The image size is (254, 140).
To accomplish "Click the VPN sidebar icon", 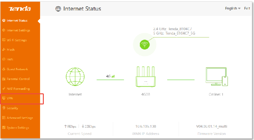I will click(x=4, y=98).
